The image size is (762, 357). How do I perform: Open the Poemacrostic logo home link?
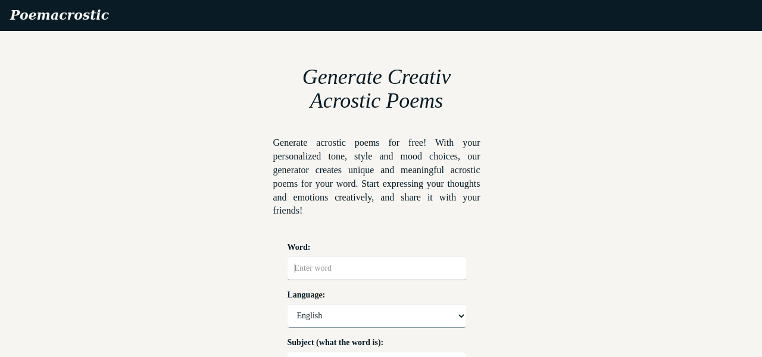point(60,15)
